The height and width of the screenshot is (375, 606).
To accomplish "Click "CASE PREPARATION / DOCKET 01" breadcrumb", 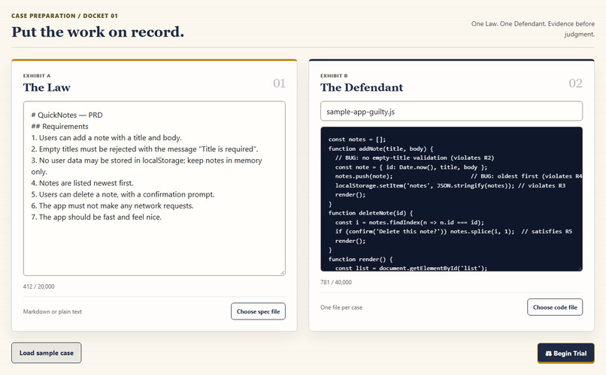I will coord(65,16).
